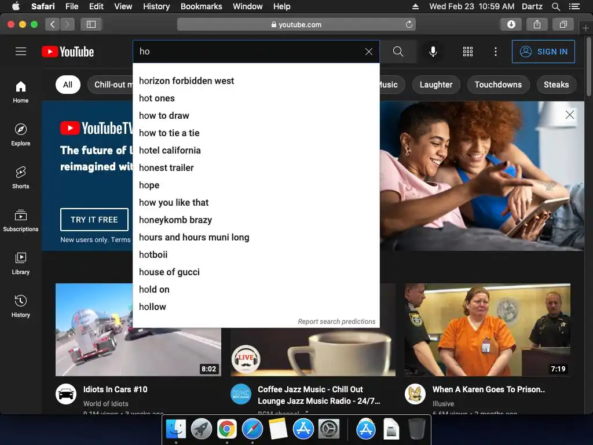Viewport: 593px width, 445px height.
Task: Open Spotlight search in menu bar
Action: point(555,6)
